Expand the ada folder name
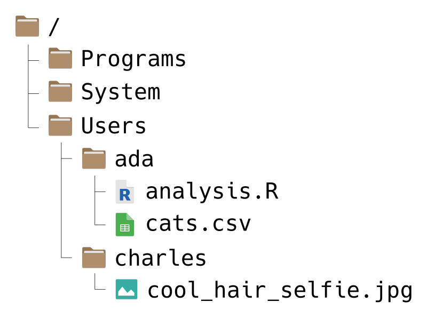This screenshot has height=318, width=427. 134,159
